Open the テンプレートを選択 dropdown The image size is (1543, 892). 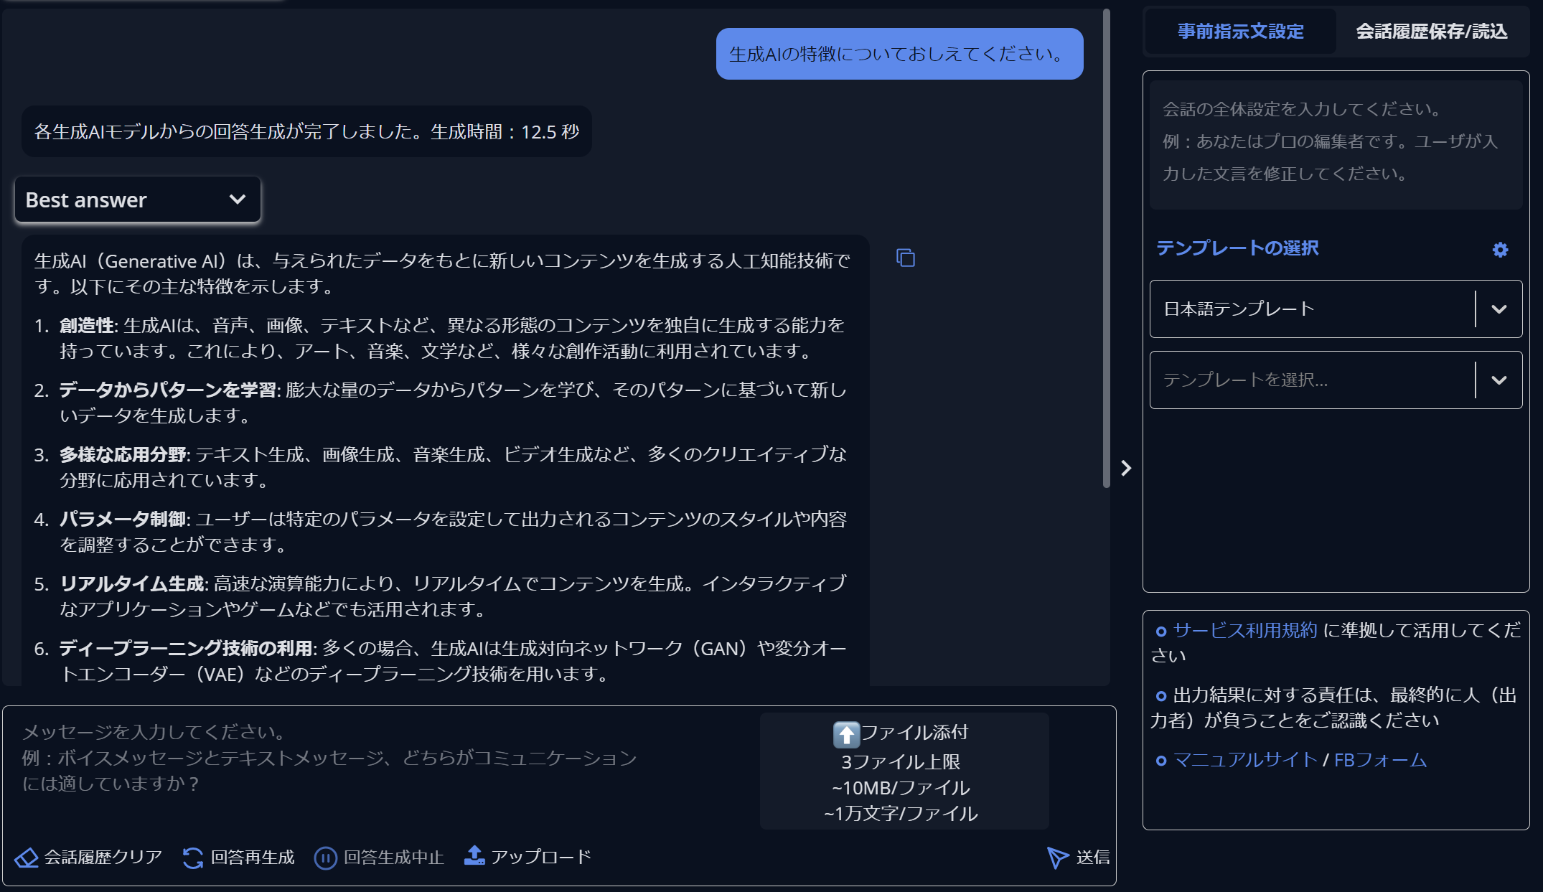[1499, 380]
